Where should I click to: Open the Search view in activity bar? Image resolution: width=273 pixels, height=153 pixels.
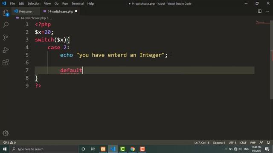pos(6,25)
